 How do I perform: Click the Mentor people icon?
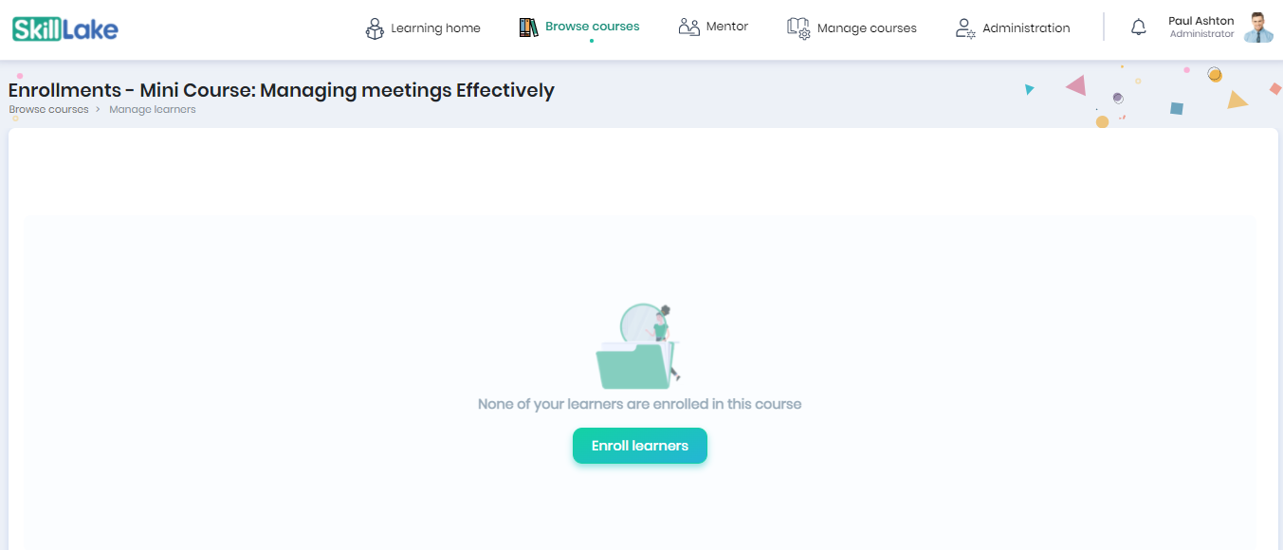689,27
